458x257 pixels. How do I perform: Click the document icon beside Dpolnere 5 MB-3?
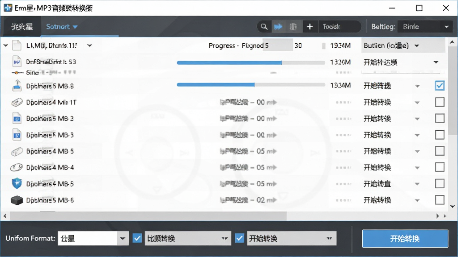(17, 135)
